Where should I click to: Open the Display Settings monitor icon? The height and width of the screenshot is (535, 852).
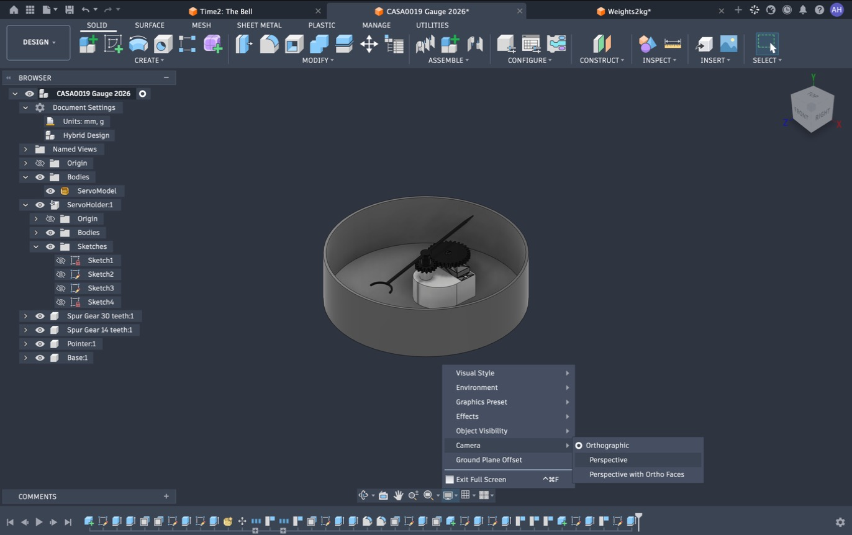pos(447,495)
